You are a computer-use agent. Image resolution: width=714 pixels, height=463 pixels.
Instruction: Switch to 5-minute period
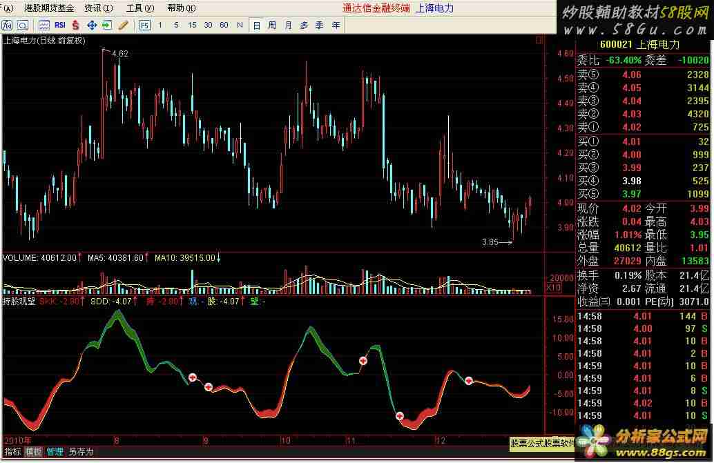coord(176,25)
